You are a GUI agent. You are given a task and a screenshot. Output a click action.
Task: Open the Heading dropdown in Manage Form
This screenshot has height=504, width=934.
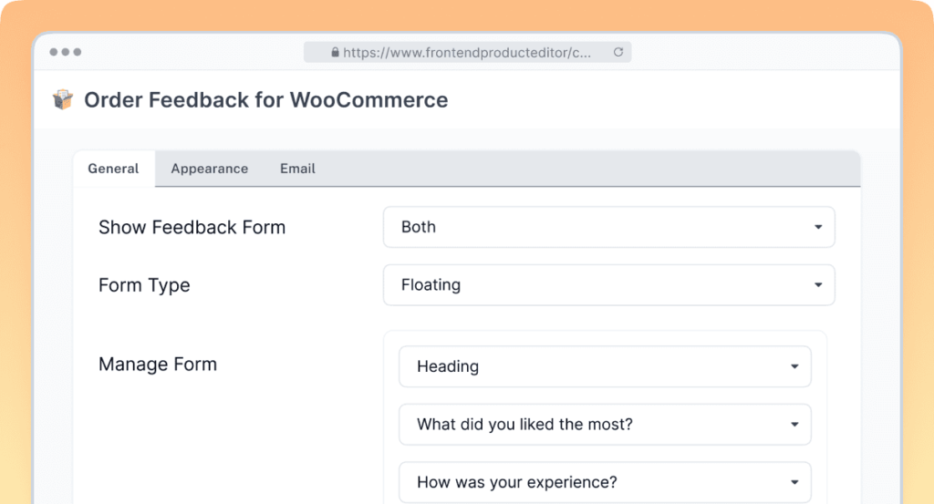click(605, 366)
